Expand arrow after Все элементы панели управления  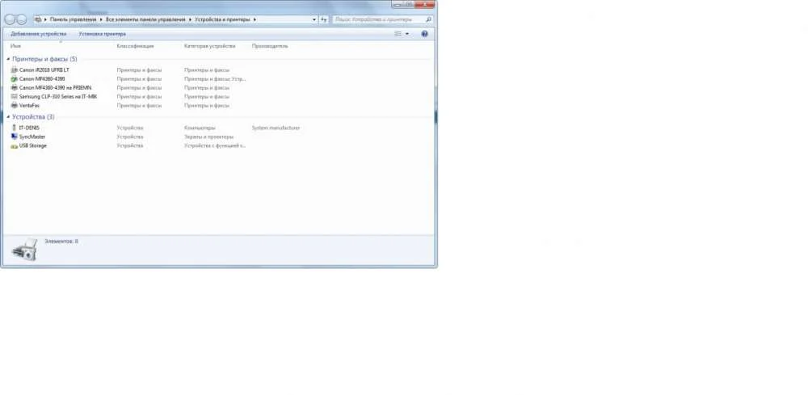[190, 19]
